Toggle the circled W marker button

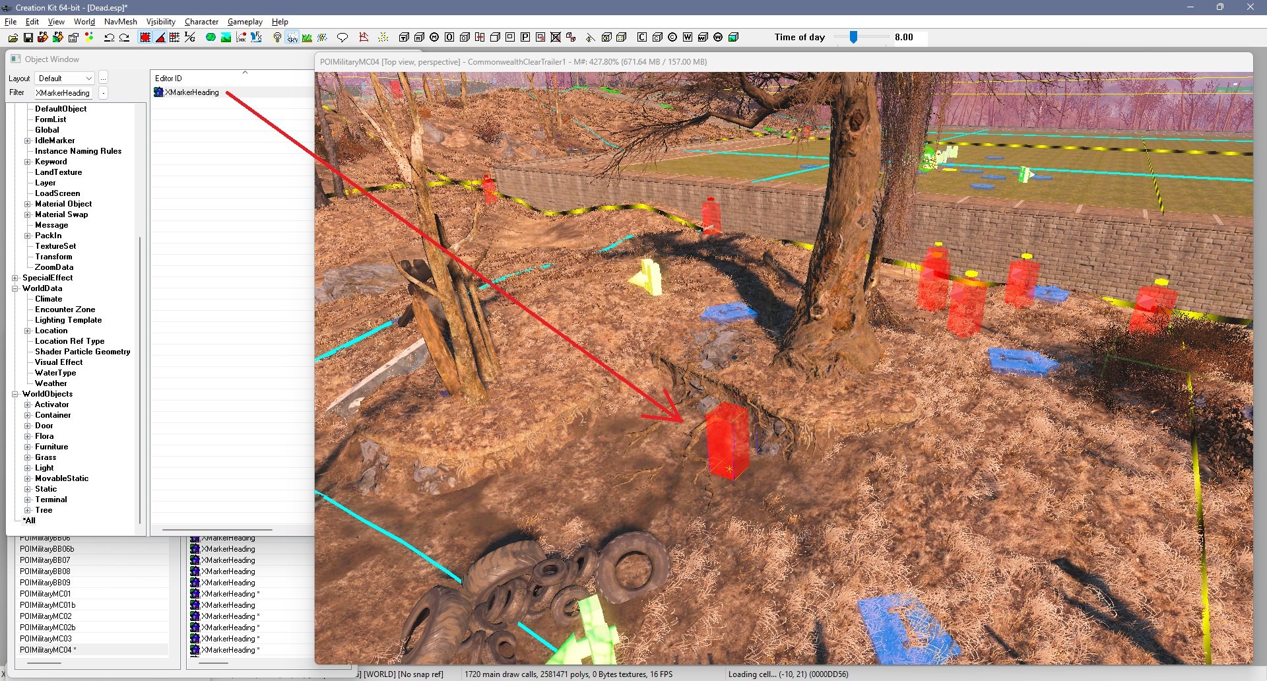718,38
